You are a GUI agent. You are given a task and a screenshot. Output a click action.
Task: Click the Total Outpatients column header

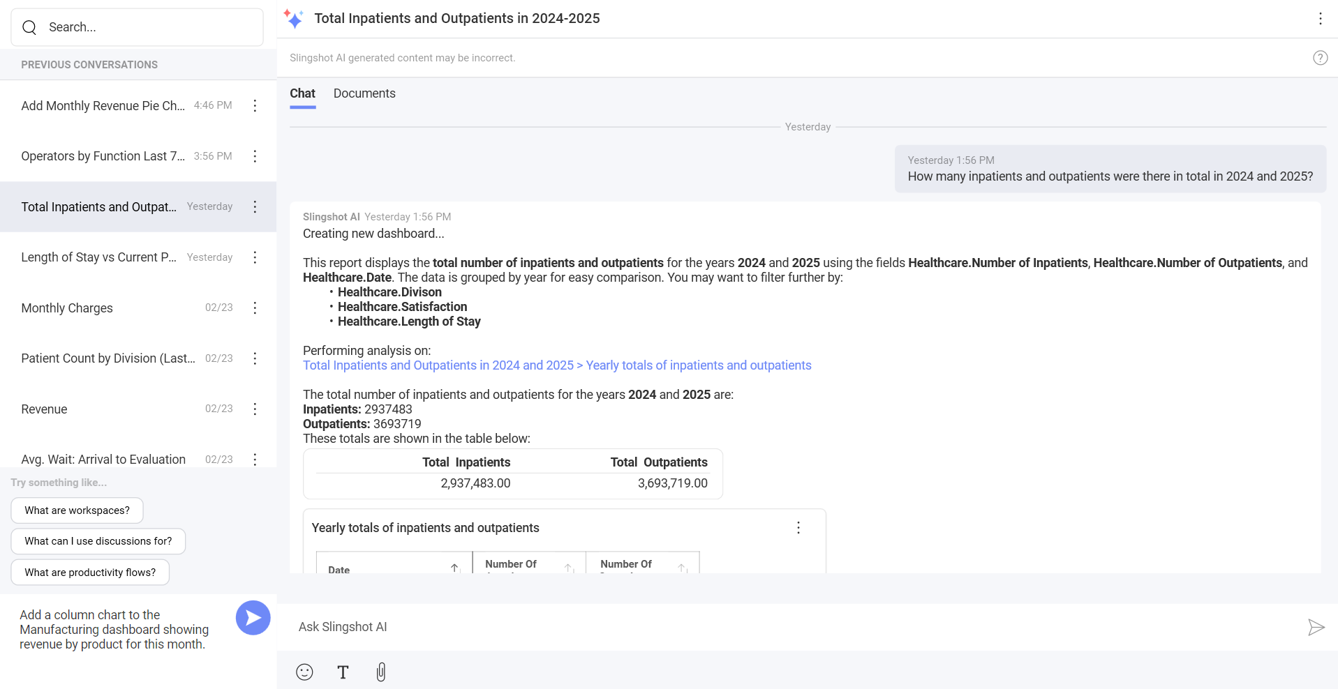pos(659,462)
